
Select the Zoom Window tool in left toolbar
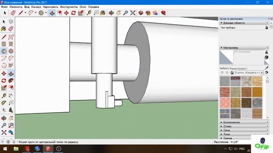11,125
